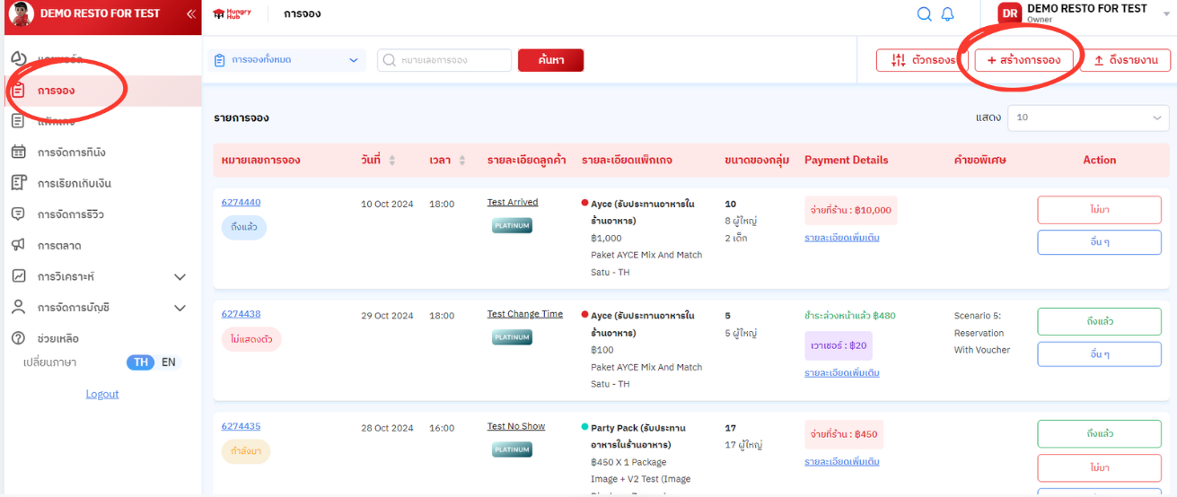The height and width of the screenshot is (497, 1177).
Task: Click the การจัดการรีวิว chat icon
Action: tap(19, 214)
